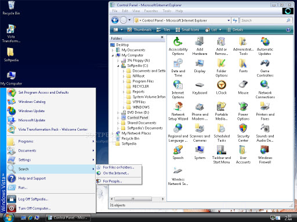Viewport: 297px width, 222px height.
Task: Click the Search input field
Action: point(263,20)
